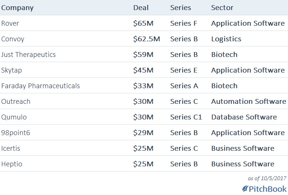This screenshot has height=195, width=288.
Task: Click the Outreach company name
Action: (16, 102)
